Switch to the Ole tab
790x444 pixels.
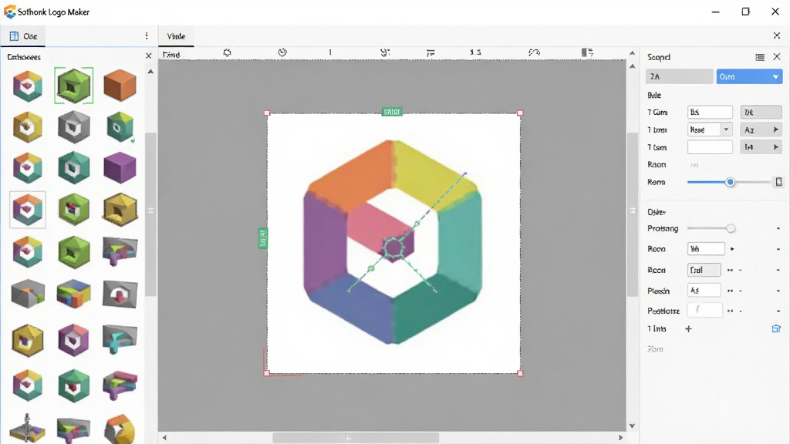pyautogui.click(x=23, y=36)
